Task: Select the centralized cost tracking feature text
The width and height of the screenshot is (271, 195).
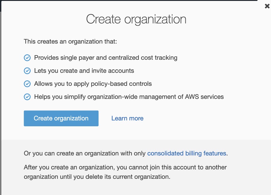Action: (106, 58)
